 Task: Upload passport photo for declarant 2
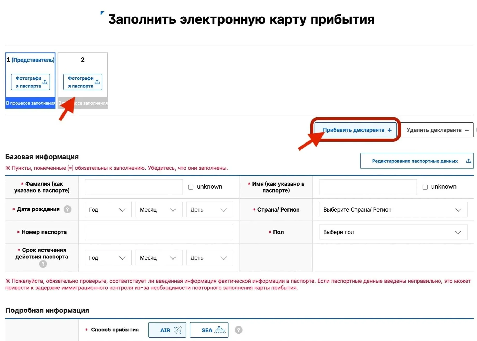coord(82,82)
